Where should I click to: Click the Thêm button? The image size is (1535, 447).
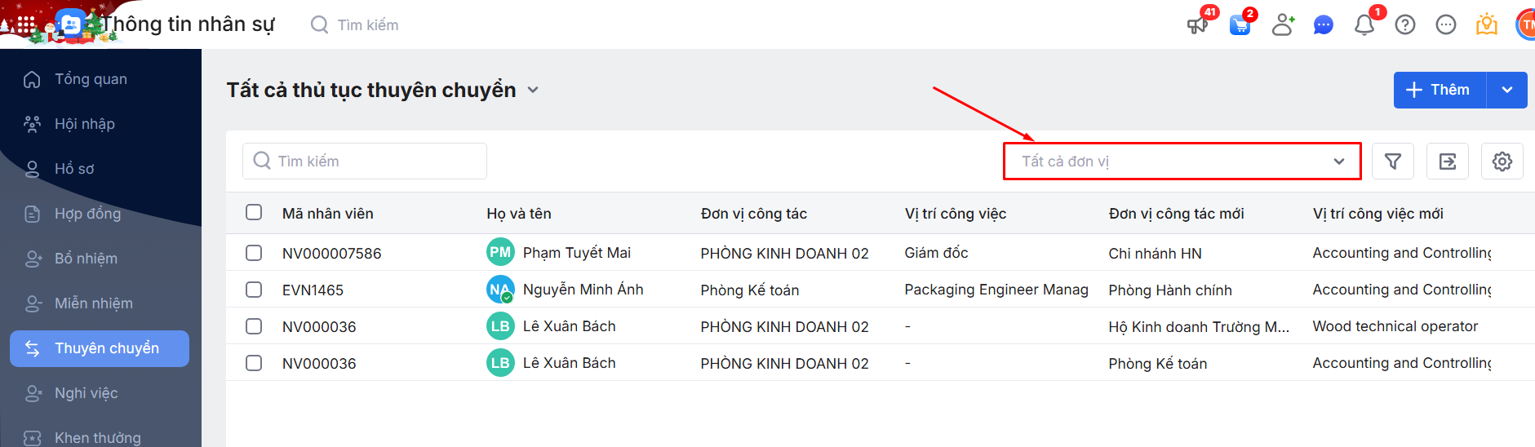[1440, 90]
